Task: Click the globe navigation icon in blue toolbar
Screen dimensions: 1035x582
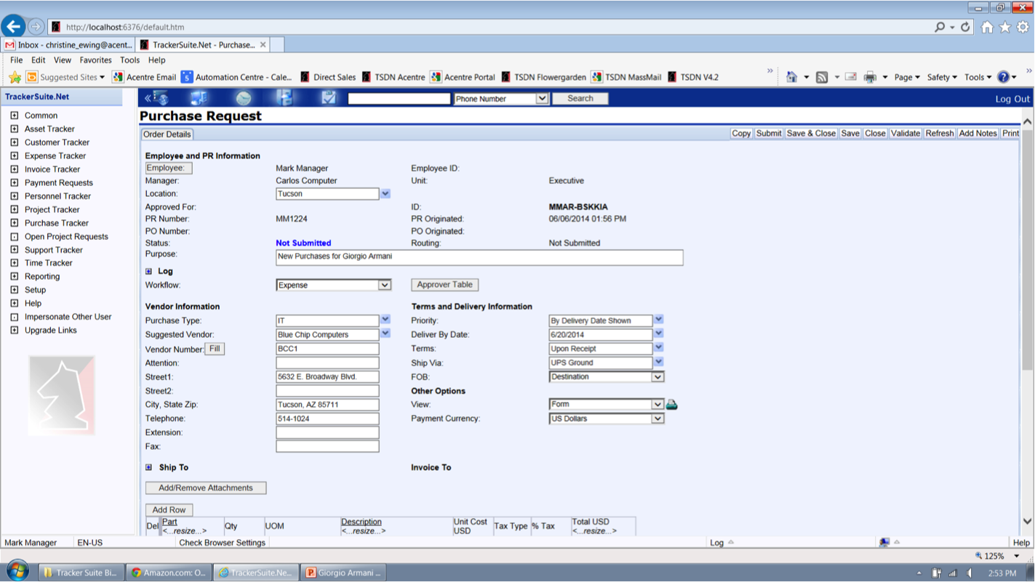Action: coord(159,98)
